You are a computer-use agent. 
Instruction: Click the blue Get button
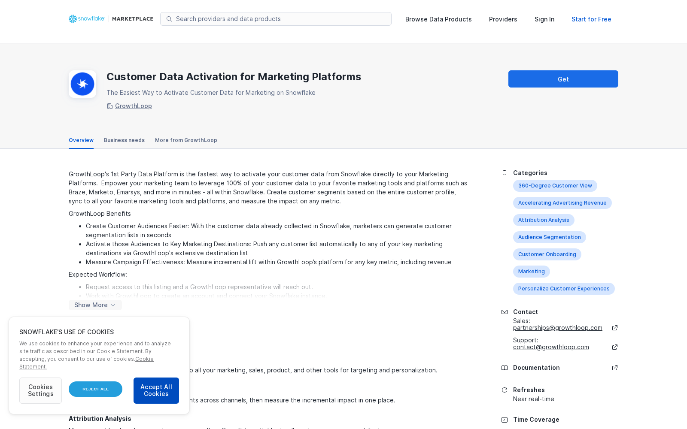point(563,79)
